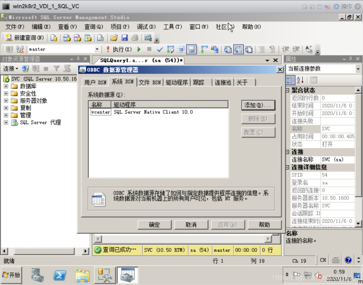This screenshot has height=285, width=363.
Task: Expand the Security folder node
Action: [6, 93]
